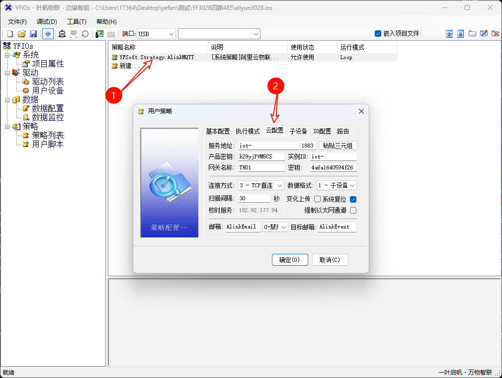Click the 扫描间隔 input field
The width and height of the screenshot is (502, 378).
tap(253, 198)
